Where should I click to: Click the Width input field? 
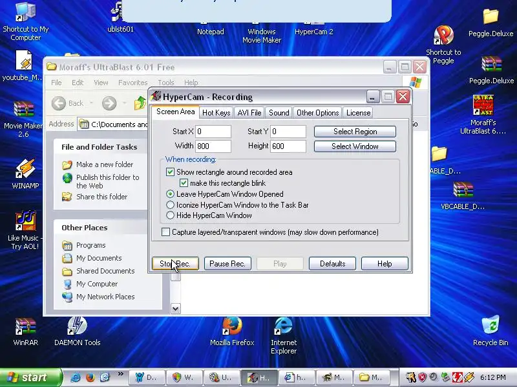(213, 146)
